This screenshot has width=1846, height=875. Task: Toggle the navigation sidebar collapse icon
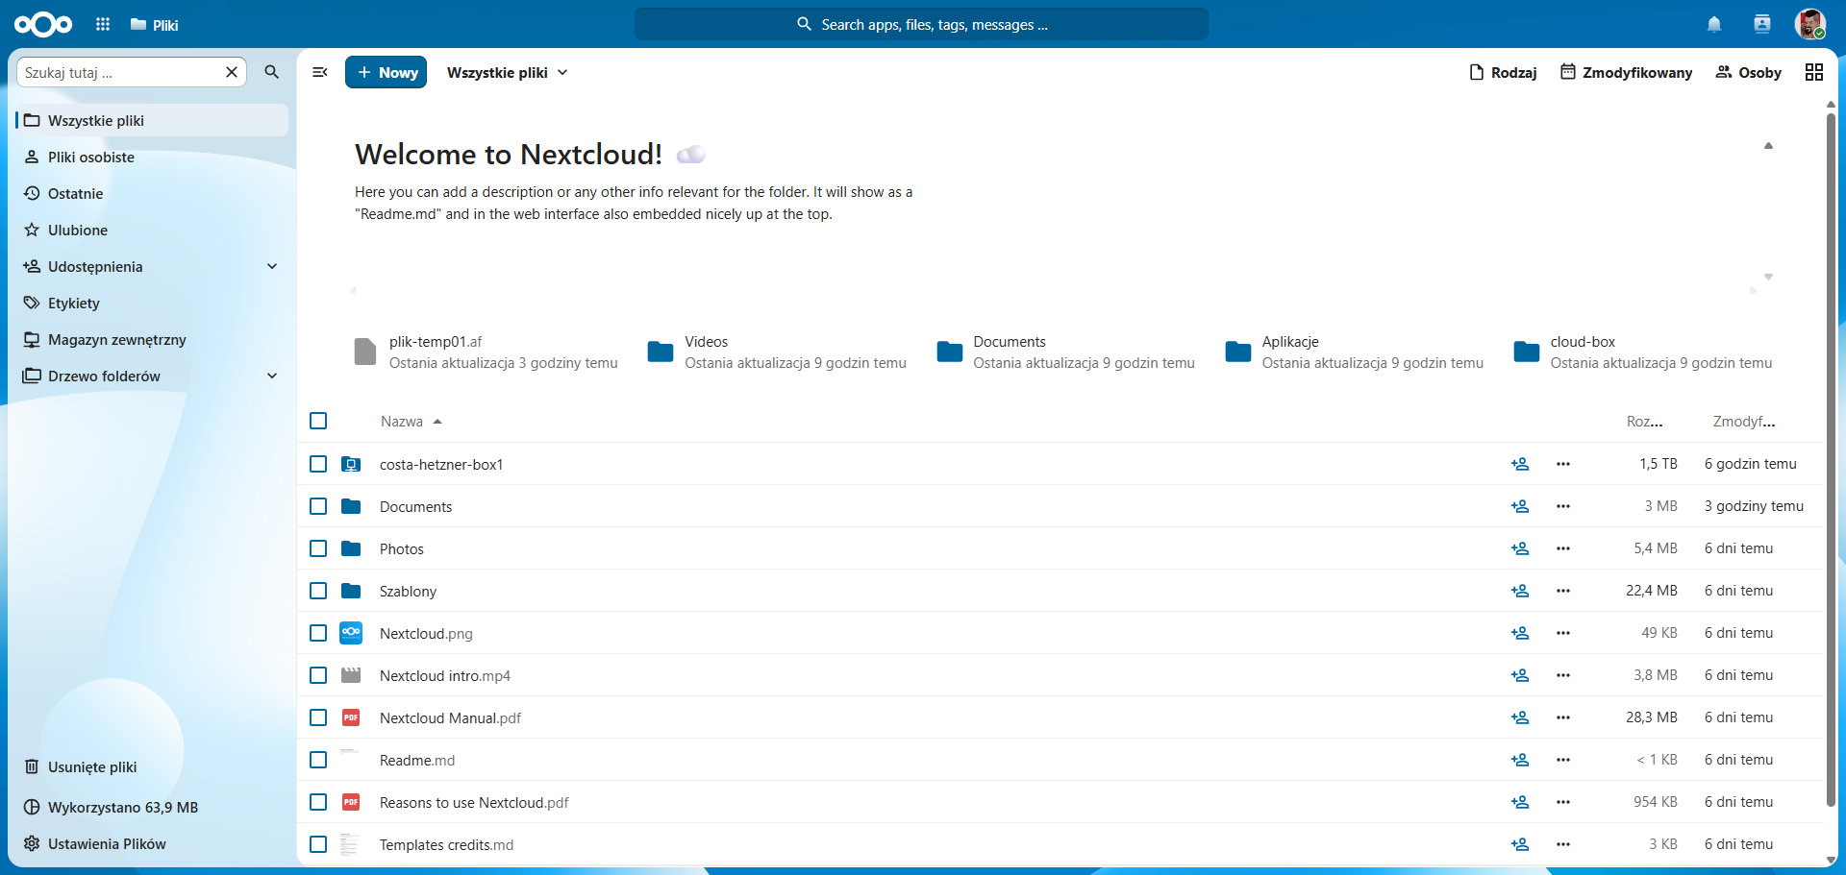(320, 72)
